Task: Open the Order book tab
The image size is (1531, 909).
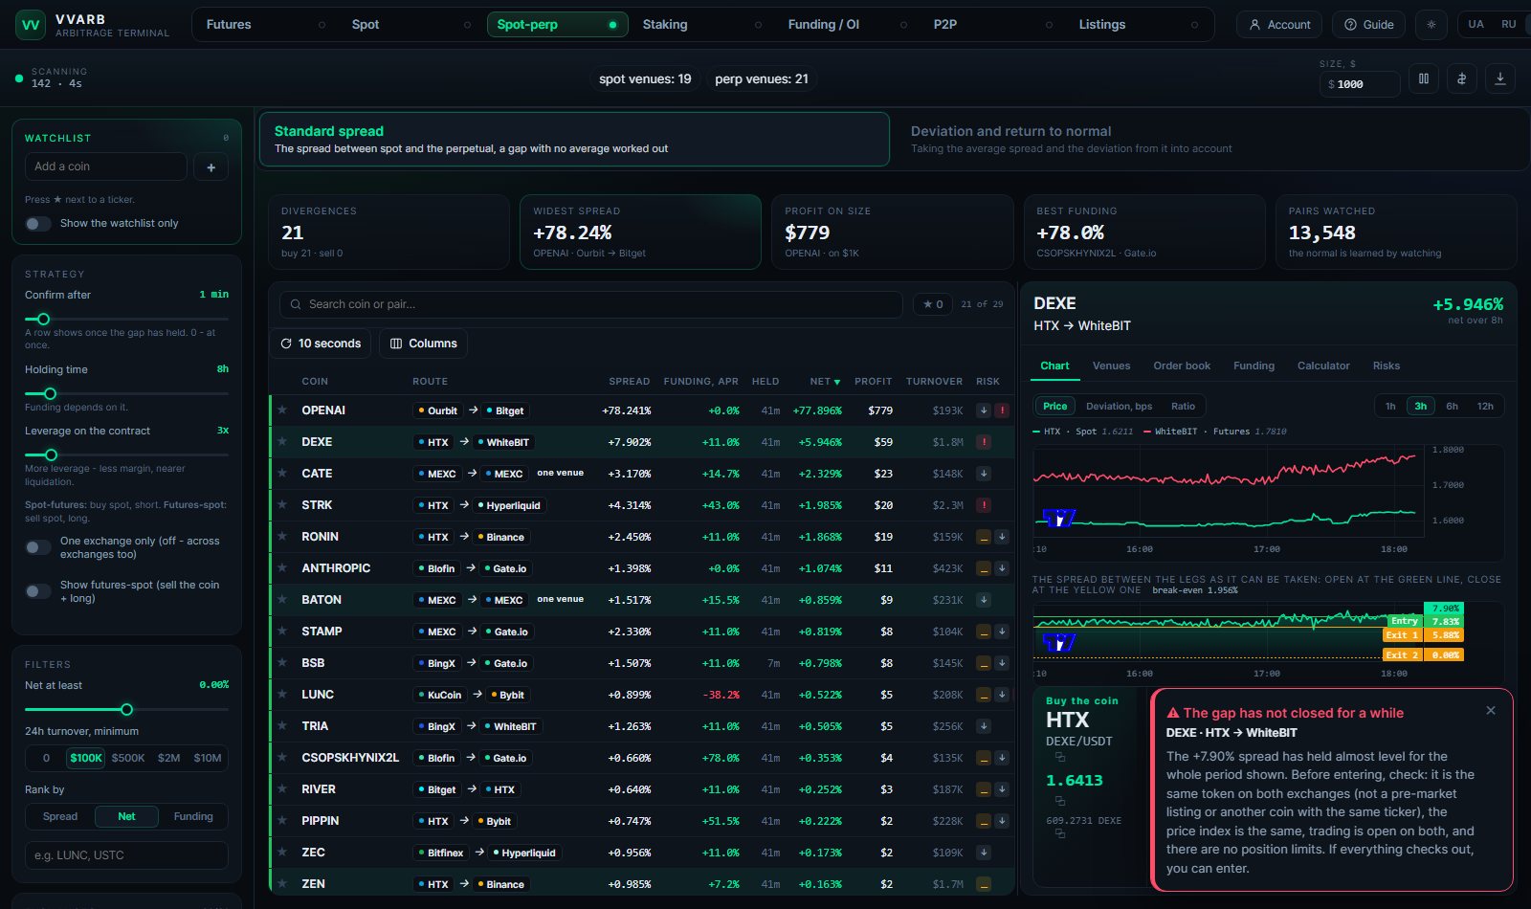Action: coord(1182,366)
